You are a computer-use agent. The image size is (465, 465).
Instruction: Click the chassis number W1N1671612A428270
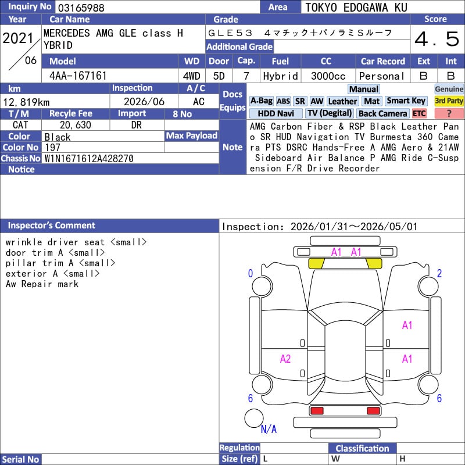coord(89,158)
